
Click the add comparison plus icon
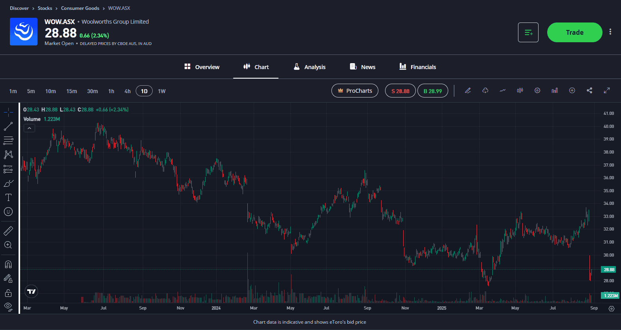572,90
